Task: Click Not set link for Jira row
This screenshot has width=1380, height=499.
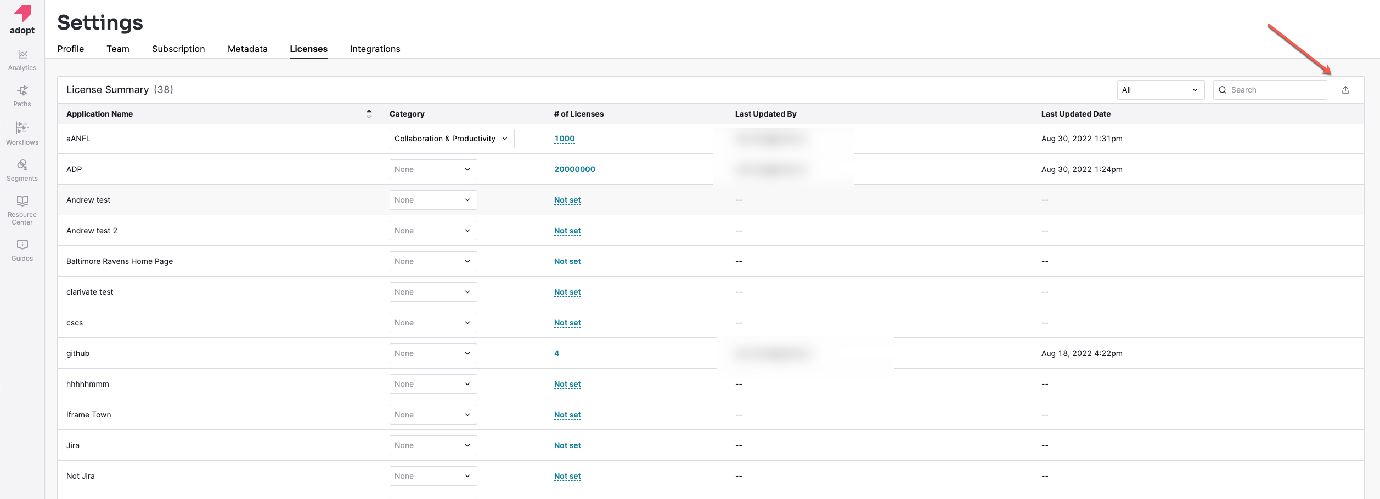Action: tap(567, 445)
